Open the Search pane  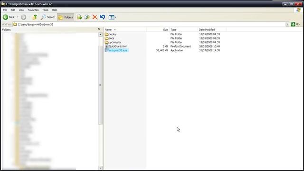(48, 17)
